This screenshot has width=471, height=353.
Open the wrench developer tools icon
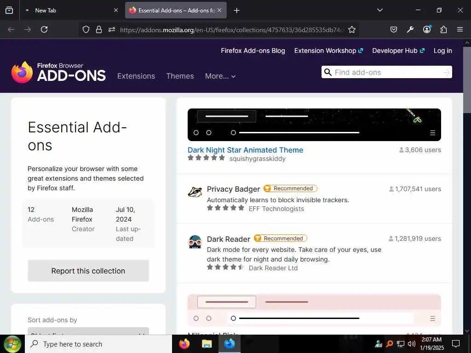pos(410,29)
